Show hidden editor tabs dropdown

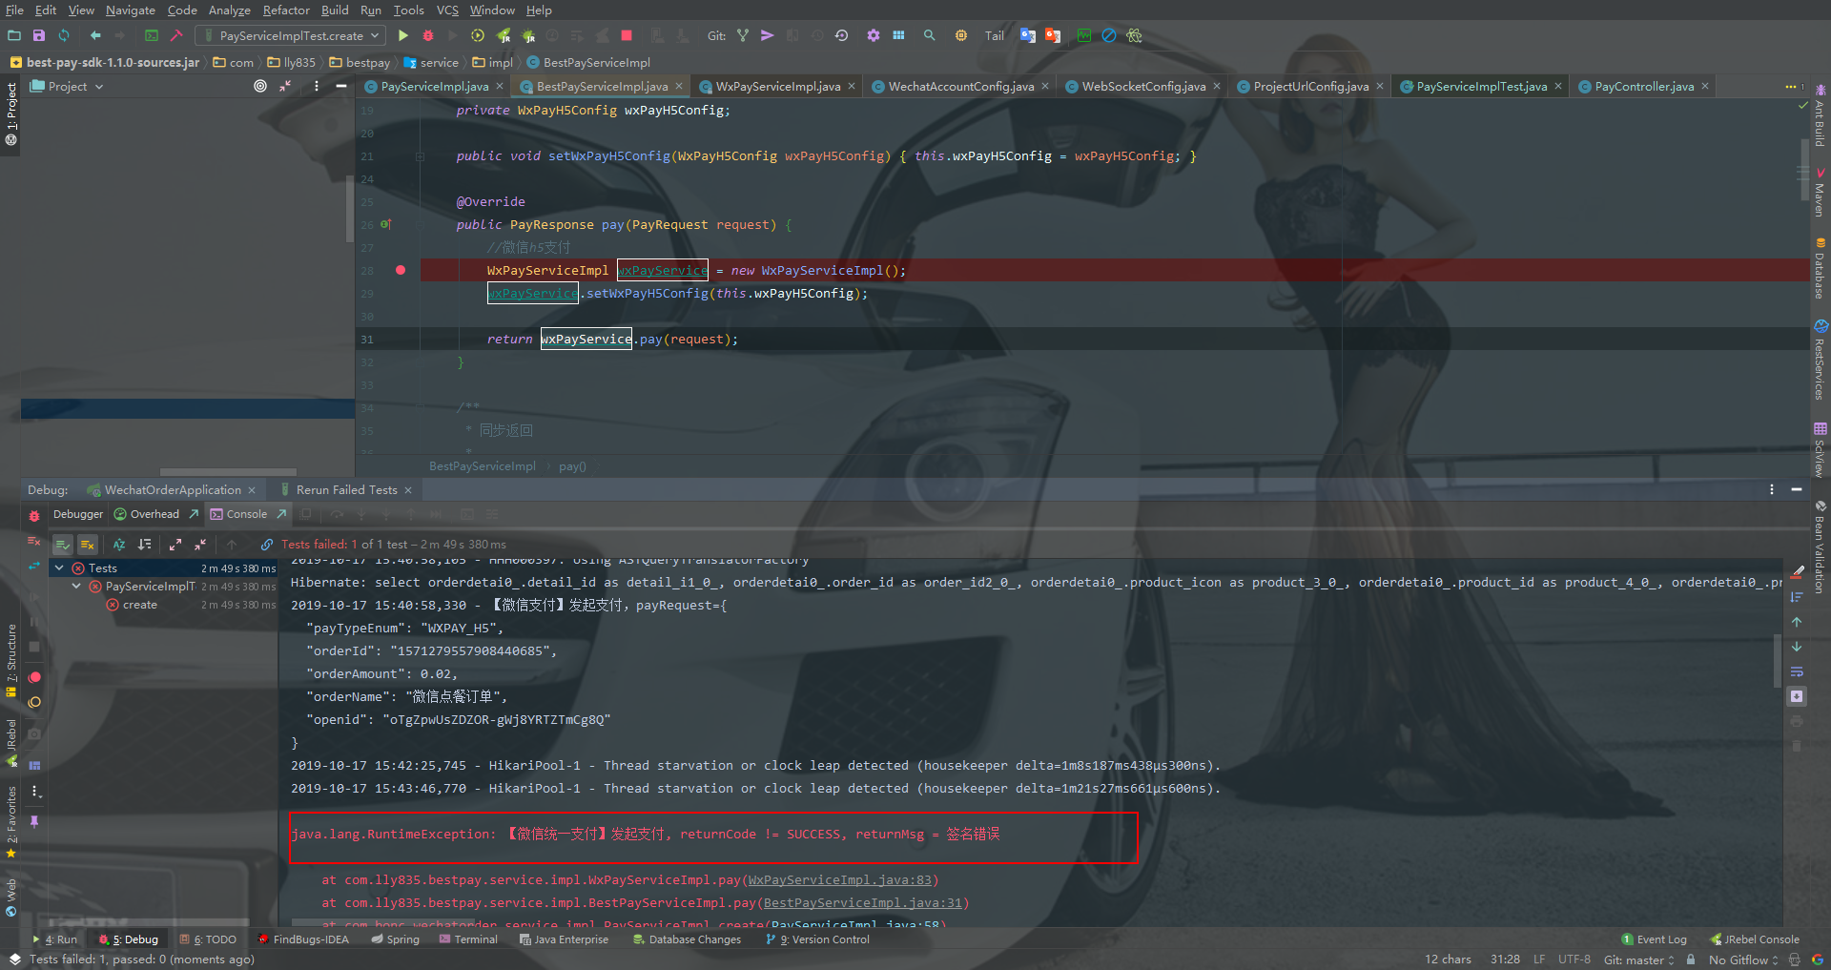click(x=1794, y=86)
